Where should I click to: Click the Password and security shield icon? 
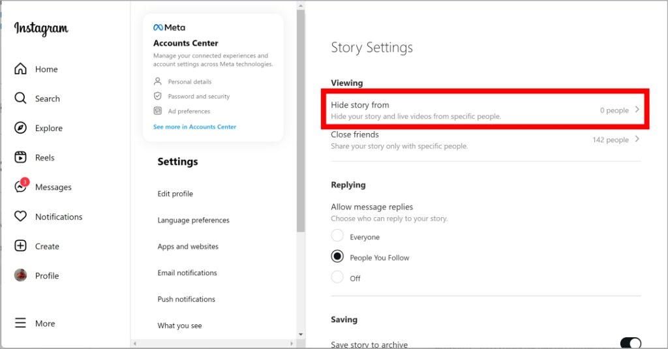[158, 96]
